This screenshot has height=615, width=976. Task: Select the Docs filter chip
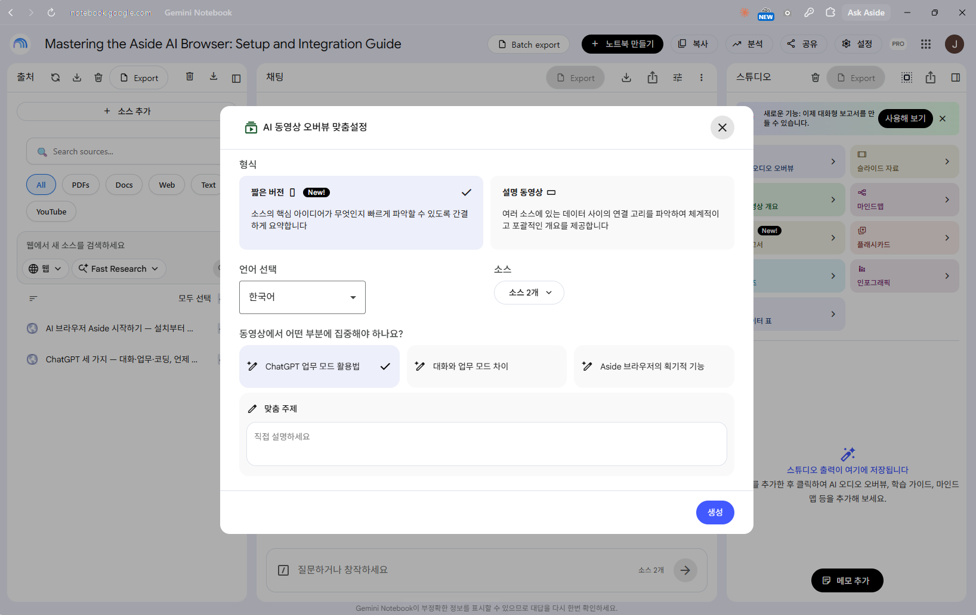[124, 185]
